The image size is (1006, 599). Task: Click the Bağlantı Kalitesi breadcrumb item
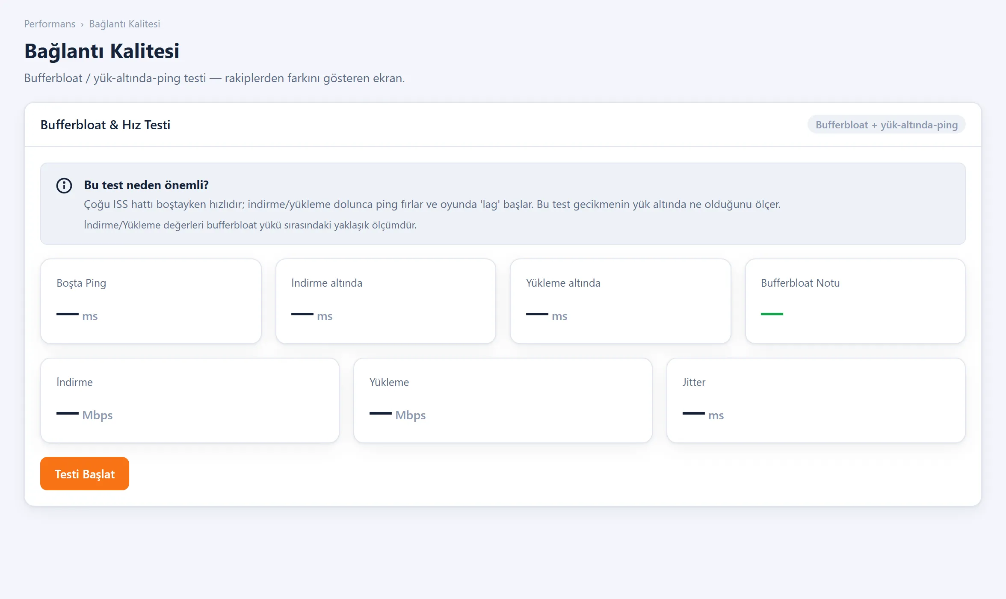click(124, 24)
